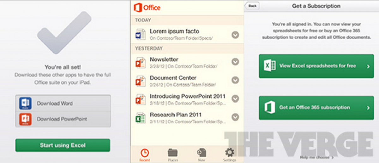Open the Settings tab
Image resolution: width=379 pixels, height=163 pixels.
tap(230, 155)
